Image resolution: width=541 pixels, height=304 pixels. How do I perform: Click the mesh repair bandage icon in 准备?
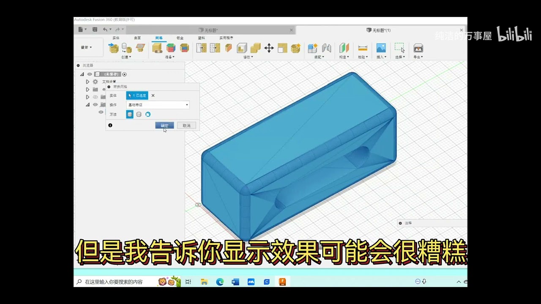coord(157,48)
